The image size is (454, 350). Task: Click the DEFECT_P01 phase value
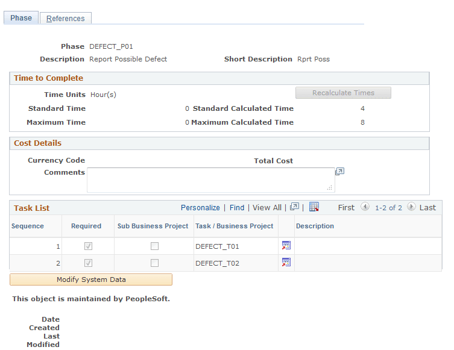(x=111, y=46)
